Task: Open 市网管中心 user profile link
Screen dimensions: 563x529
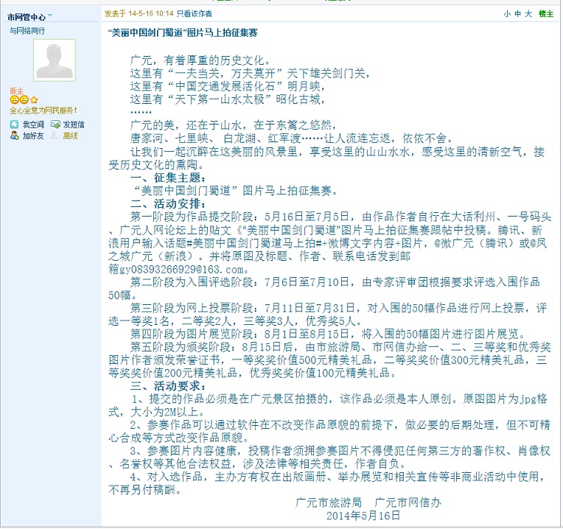Action: pyautogui.click(x=27, y=17)
